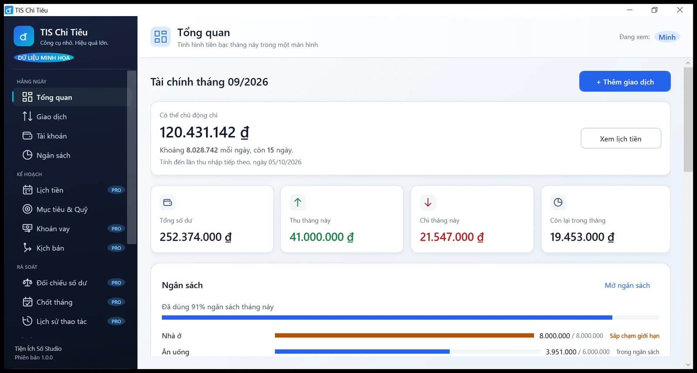Click the DỮ LIỆU MINH HỌA badge

[x=44, y=57]
